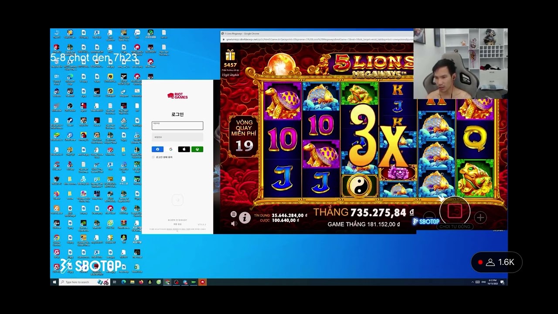This screenshot has height=314, width=558.
Task: Open the gift box bonus icon
Action: coord(230,55)
